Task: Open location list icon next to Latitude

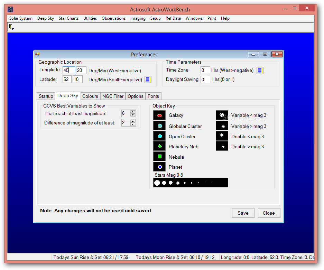Action: click(148, 80)
